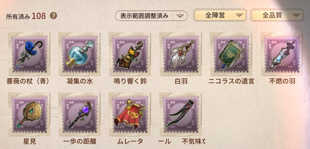Choose the 星見 golden mirror item

[x=29, y=114]
